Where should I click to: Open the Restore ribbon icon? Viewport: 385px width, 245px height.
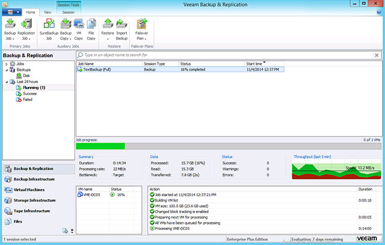[108, 25]
